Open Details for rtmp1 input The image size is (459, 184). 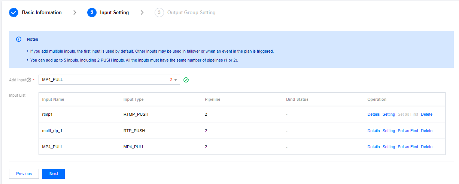373,115
